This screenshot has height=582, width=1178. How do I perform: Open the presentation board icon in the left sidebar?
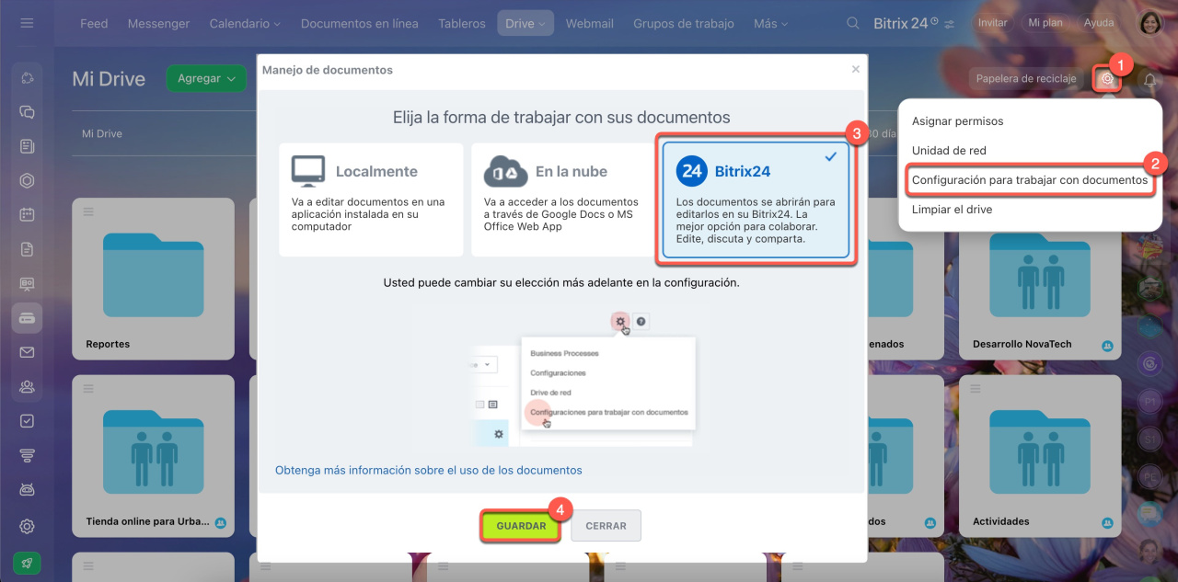tap(27, 284)
